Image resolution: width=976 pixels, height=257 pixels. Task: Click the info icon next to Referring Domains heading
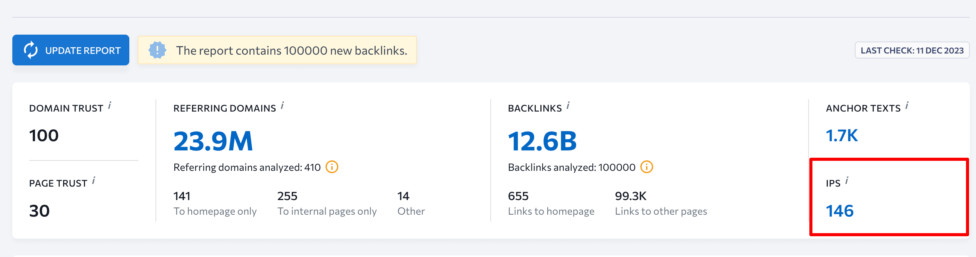[282, 106]
